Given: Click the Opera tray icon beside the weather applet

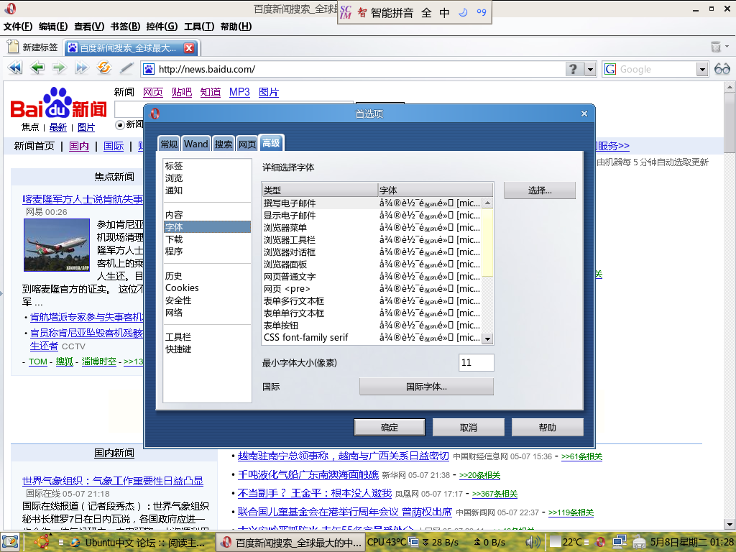Looking at the screenshot, I should tap(600, 543).
